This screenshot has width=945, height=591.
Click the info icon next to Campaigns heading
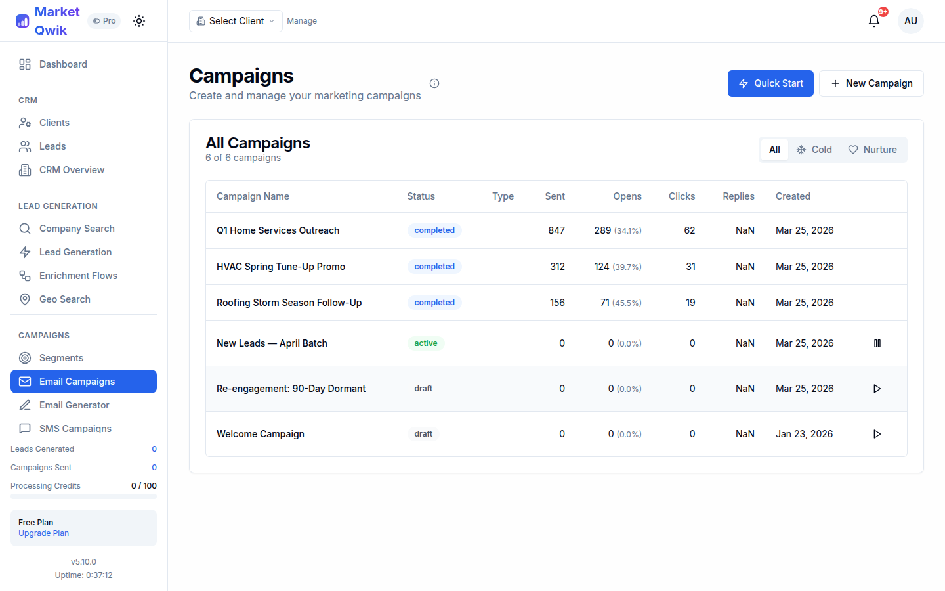434,83
